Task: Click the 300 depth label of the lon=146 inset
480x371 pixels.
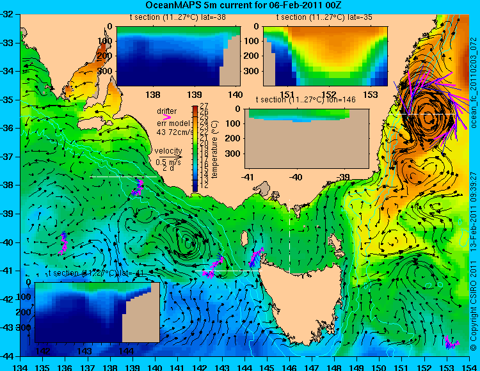Action: [234, 154]
